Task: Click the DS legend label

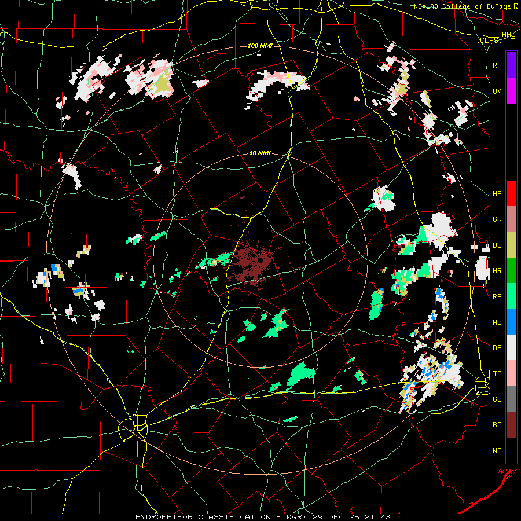Action: [497, 348]
